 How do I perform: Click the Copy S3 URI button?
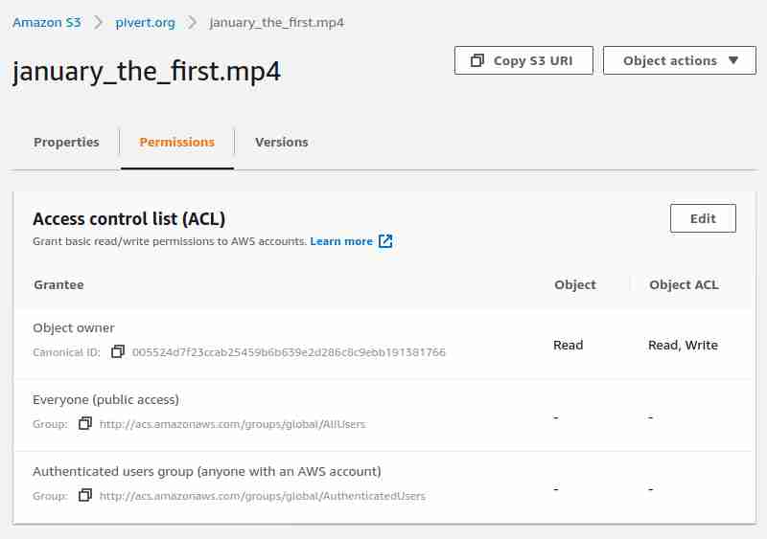(523, 60)
